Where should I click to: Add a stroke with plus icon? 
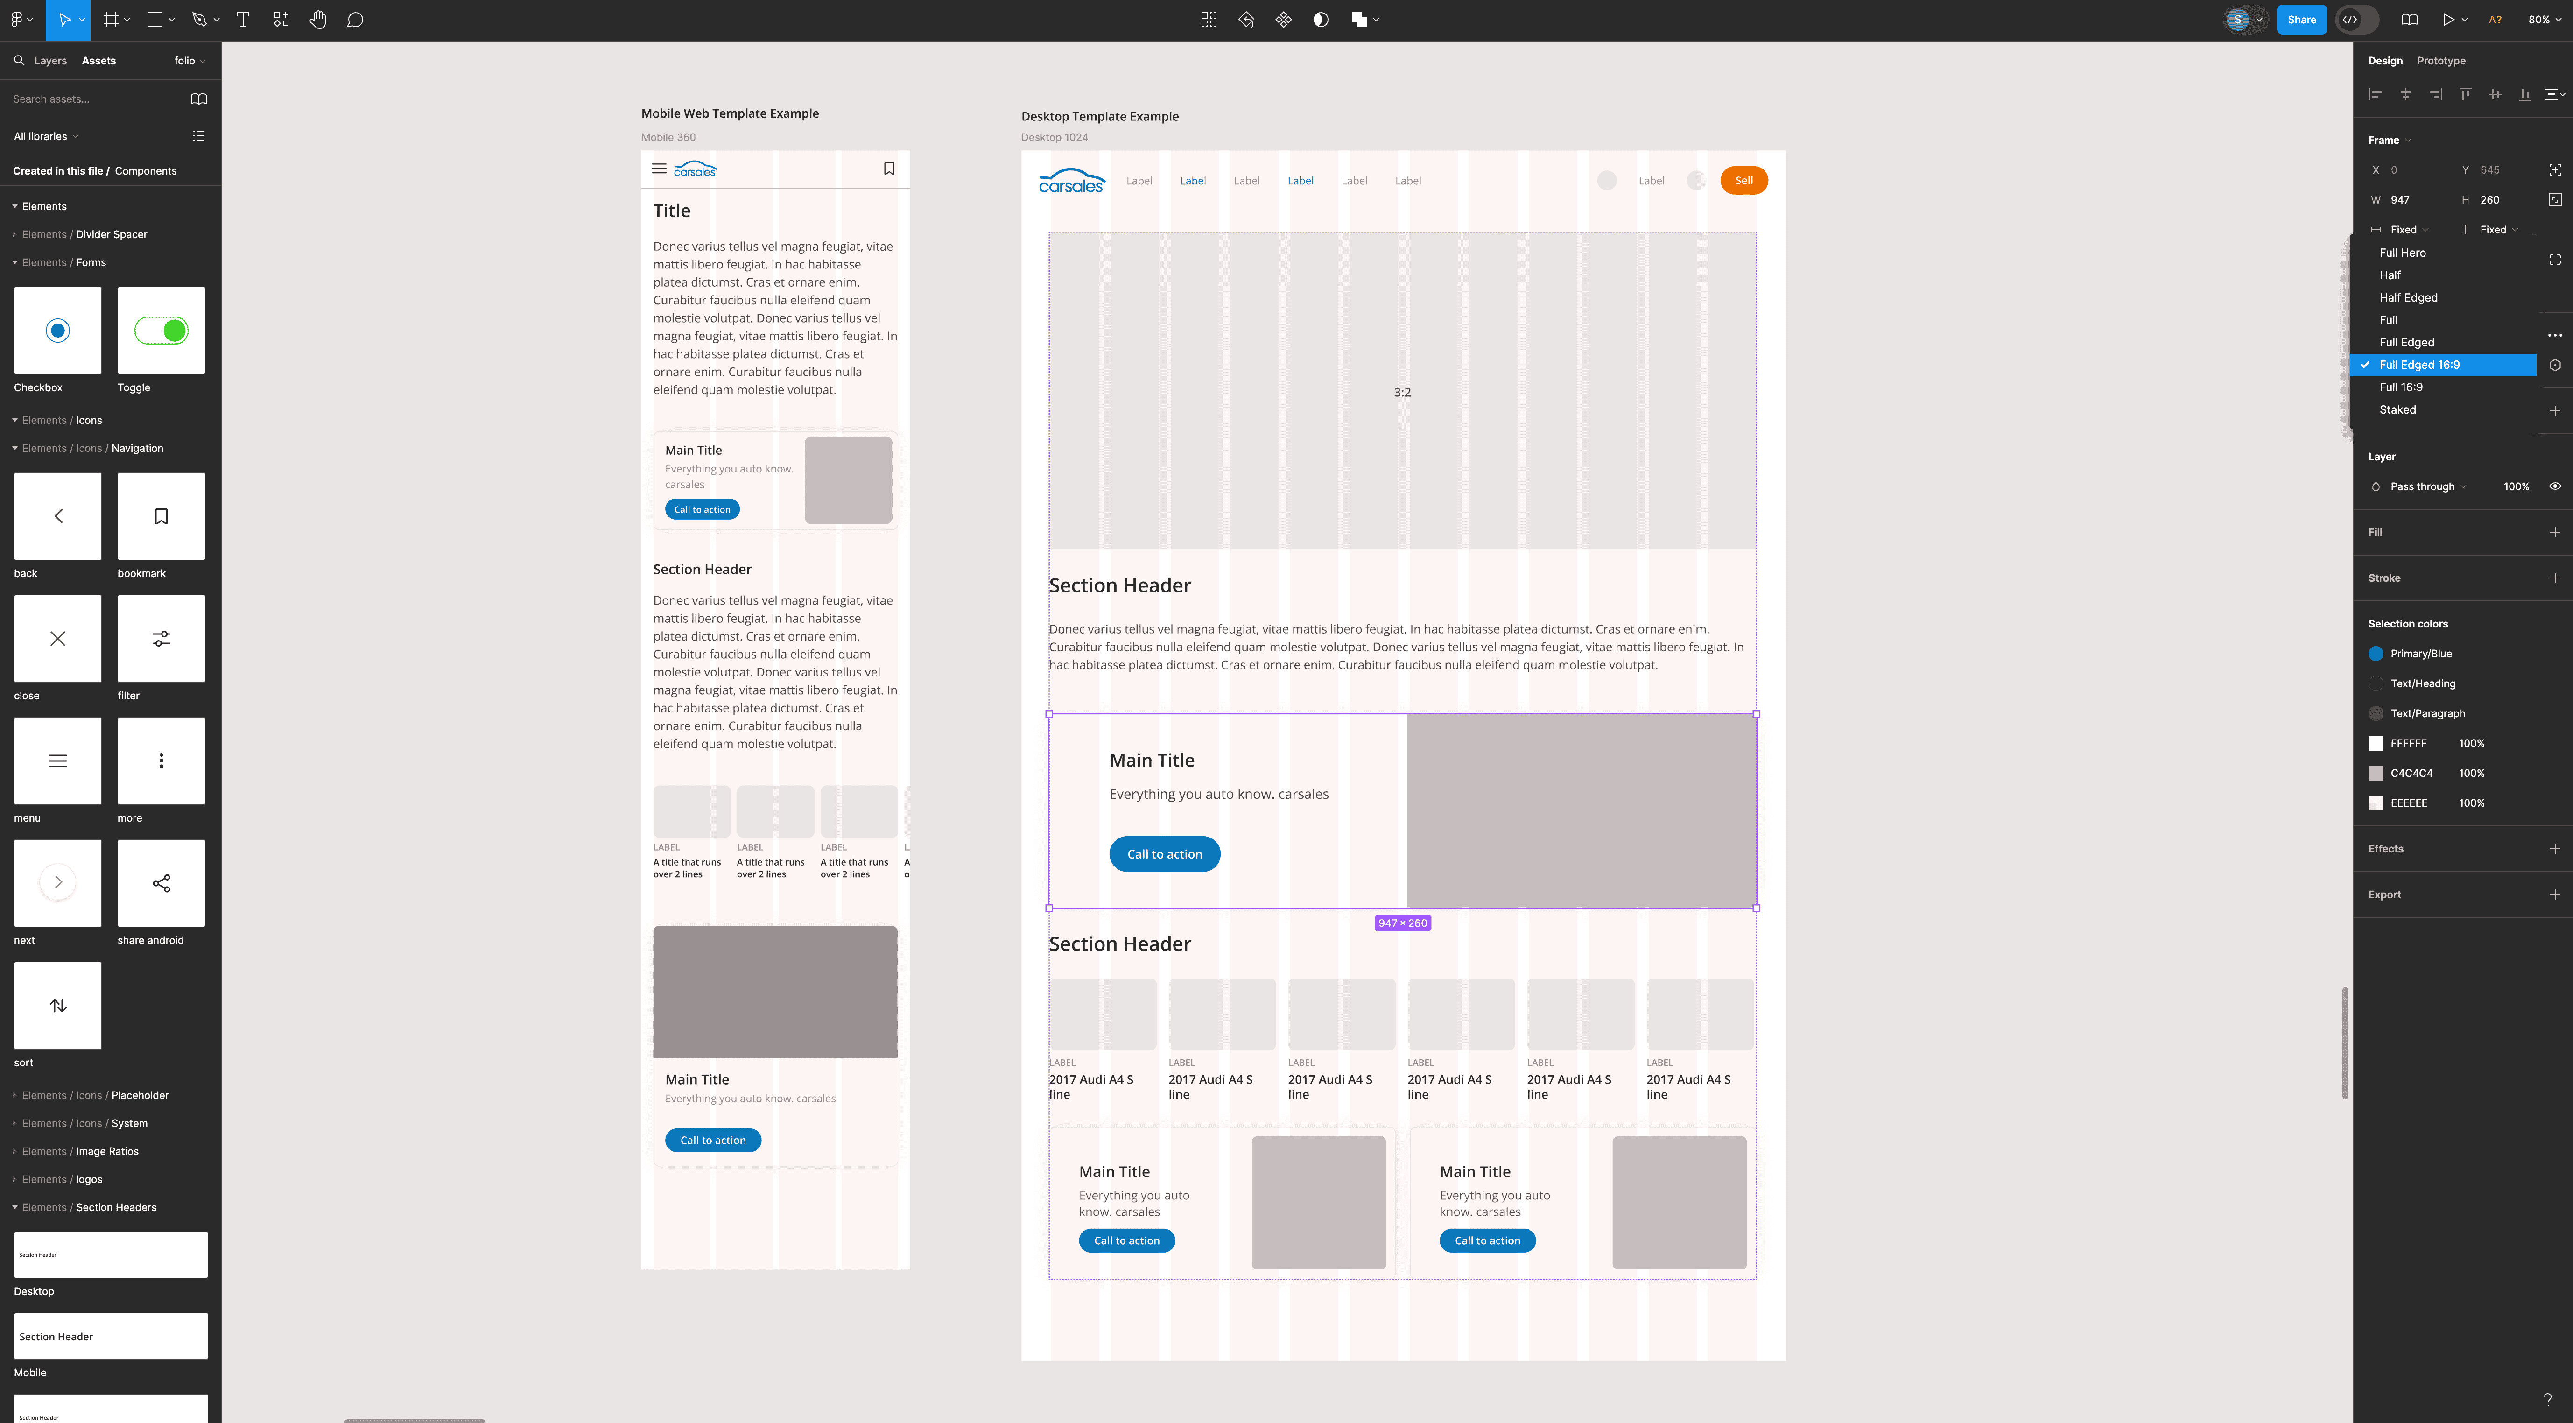2555,578
